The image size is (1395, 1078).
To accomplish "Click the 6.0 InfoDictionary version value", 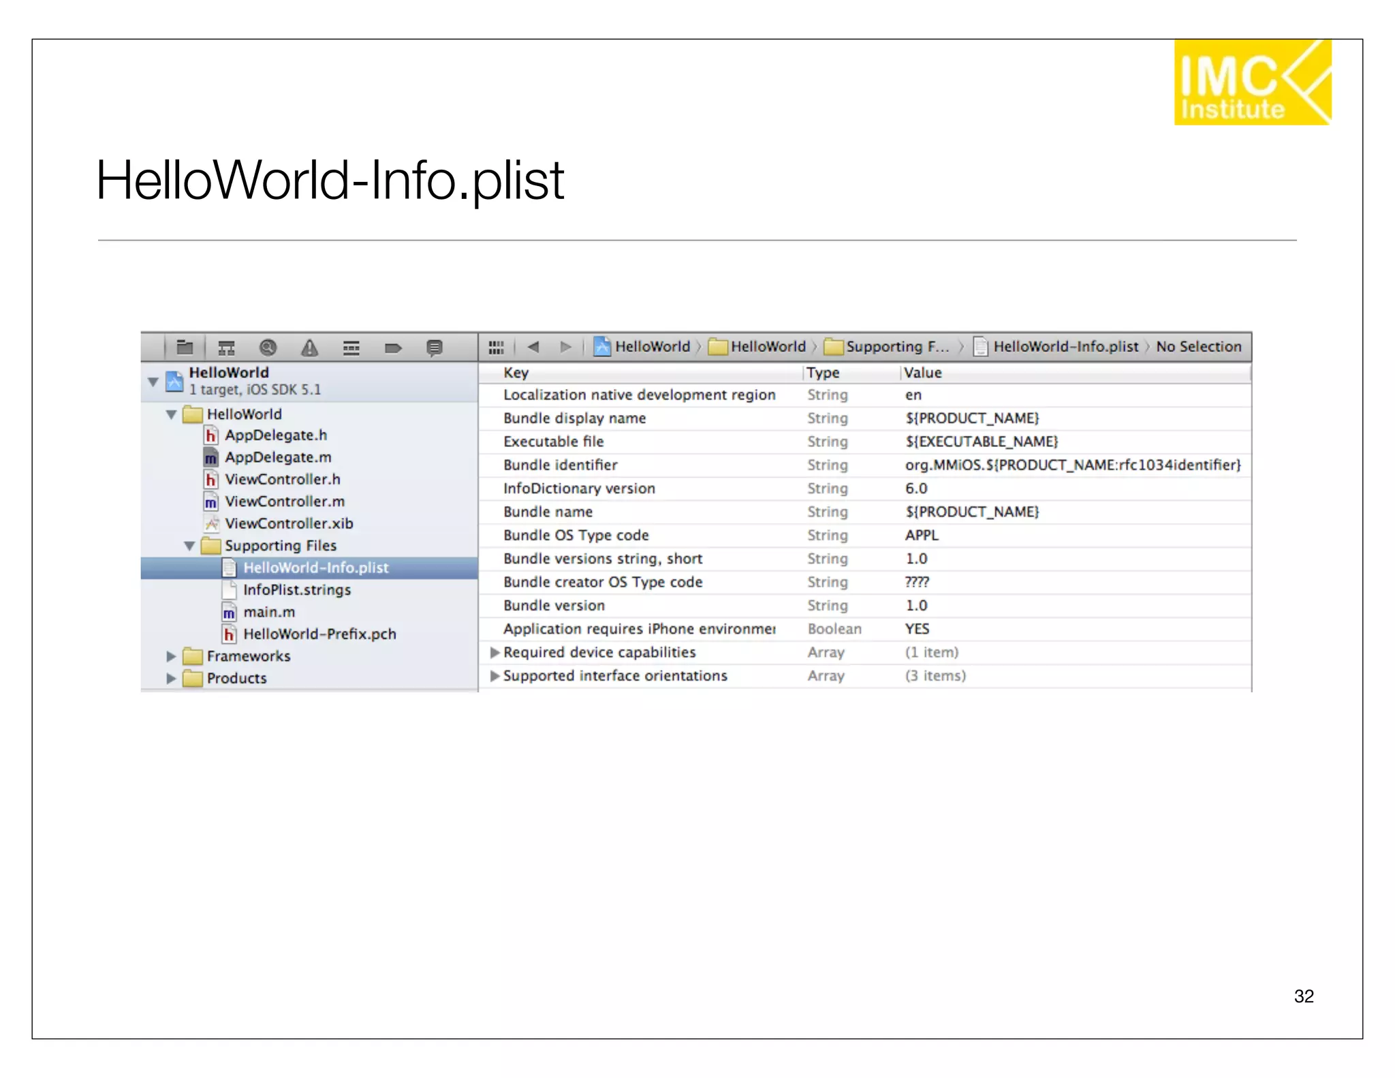I will click(x=916, y=489).
